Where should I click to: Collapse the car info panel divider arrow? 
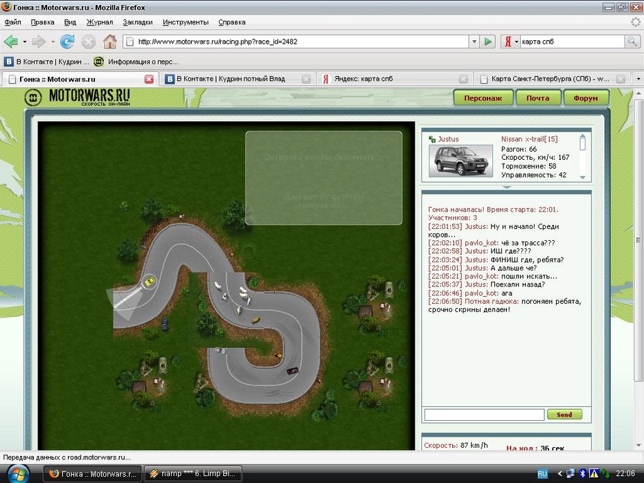click(x=507, y=187)
